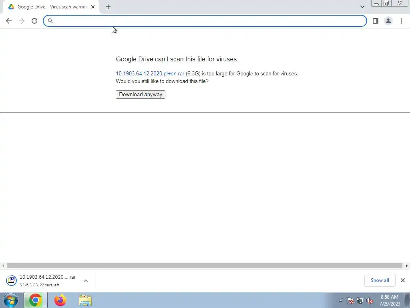The width and height of the screenshot is (410, 308).
Task: Expand the download item options chevron
Action: click(x=86, y=281)
